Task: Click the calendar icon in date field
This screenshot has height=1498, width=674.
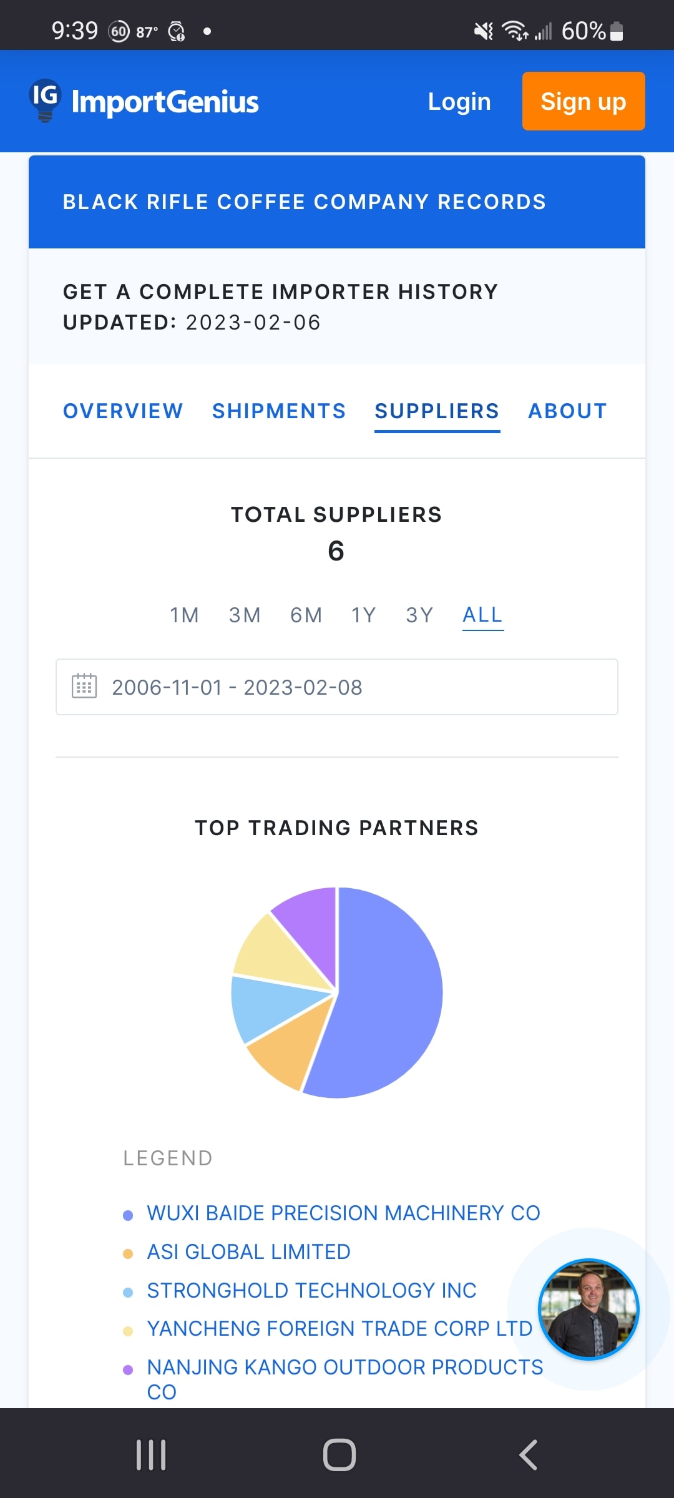Action: coord(84,686)
